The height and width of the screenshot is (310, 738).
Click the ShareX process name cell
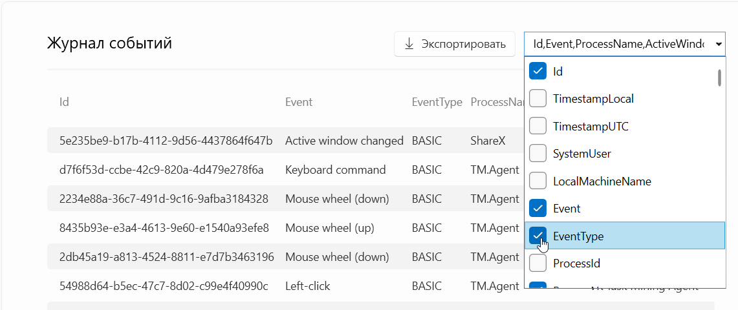click(x=488, y=140)
